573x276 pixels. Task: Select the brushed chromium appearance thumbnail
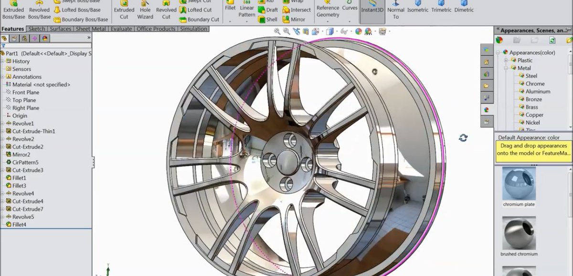point(519,236)
